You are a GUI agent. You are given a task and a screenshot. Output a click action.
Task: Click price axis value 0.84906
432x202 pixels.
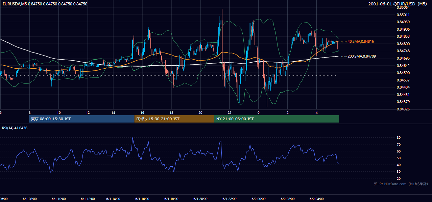point(403,29)
